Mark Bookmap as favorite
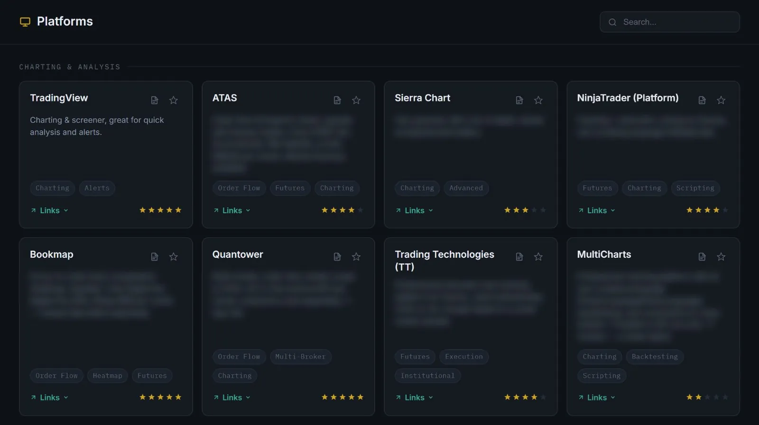The width and height of the screenshot is (759, 425). click(x=174, y=256)
